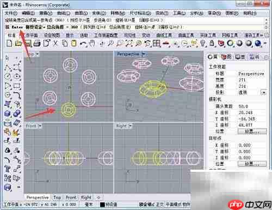Click the Cut scissors icon

(x=55, y=44)
